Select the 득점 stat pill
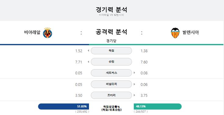 tap(111, 51)
